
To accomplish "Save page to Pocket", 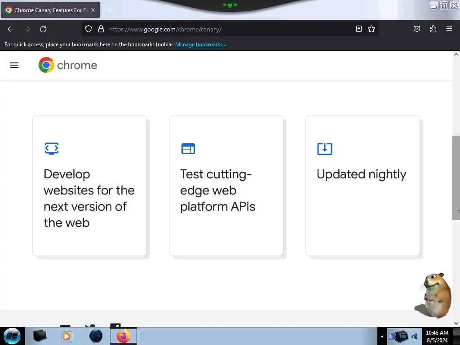I will 416,29.
